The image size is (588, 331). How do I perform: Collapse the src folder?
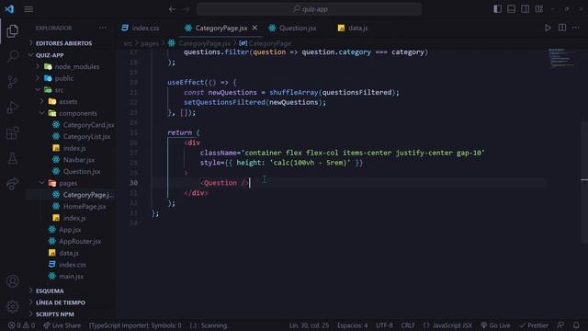[x=59, y=90]
